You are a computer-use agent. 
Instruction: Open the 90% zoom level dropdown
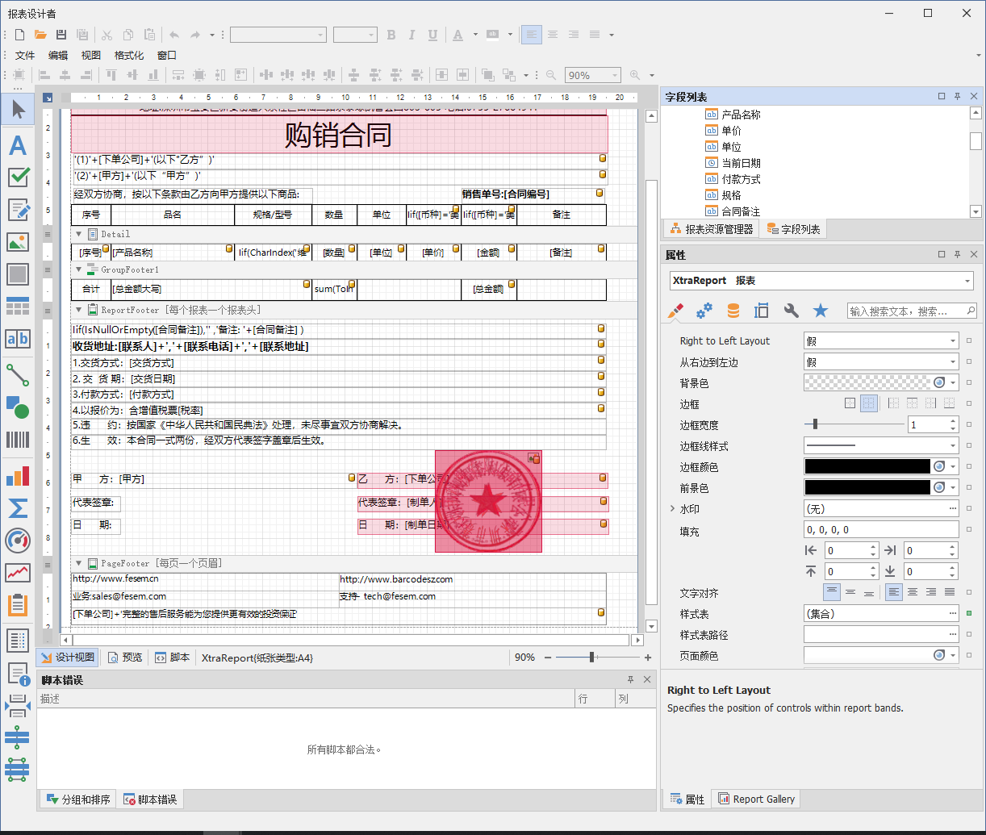tap(614, 75)
